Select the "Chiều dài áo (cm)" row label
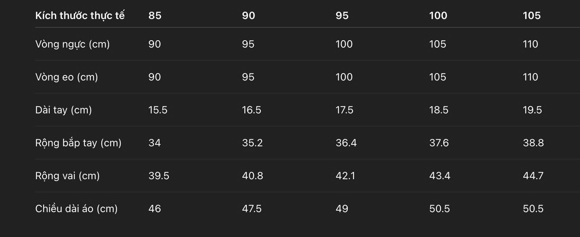 tap(76, 208)
